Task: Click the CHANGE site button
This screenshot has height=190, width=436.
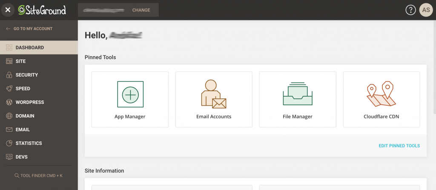Action: 141,10
